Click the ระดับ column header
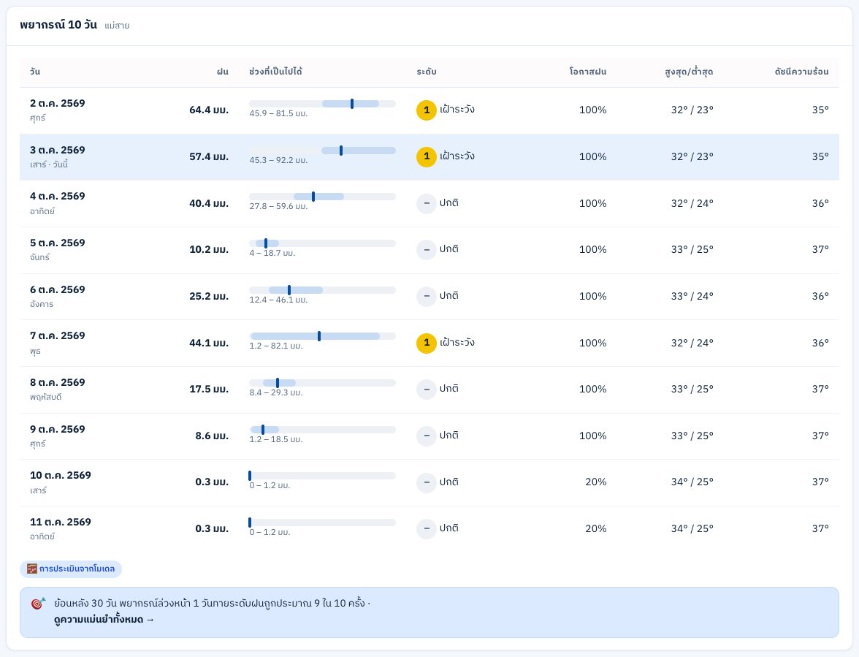This screenshot has width=859, height=657. (x=427, y=72)
